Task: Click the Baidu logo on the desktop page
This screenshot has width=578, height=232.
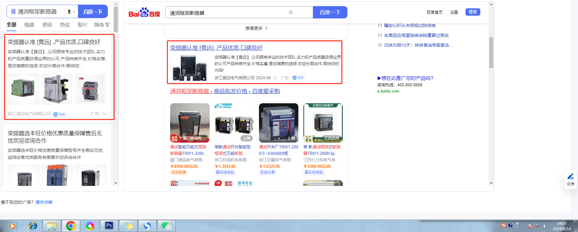Action: coord(144,13)
